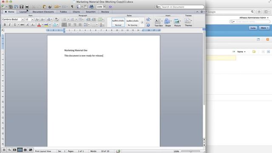Viewport: 272px width, 153px height.
Task: Open the Themes gallery
Action: (x=188, y=23)
